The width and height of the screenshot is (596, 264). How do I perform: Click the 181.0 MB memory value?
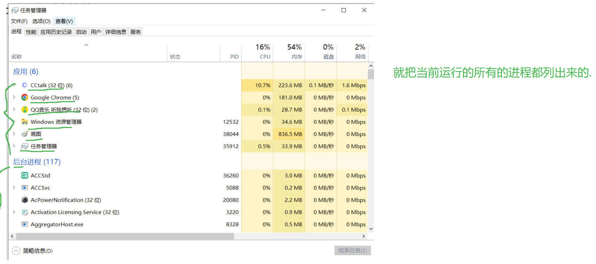(290, 98)
